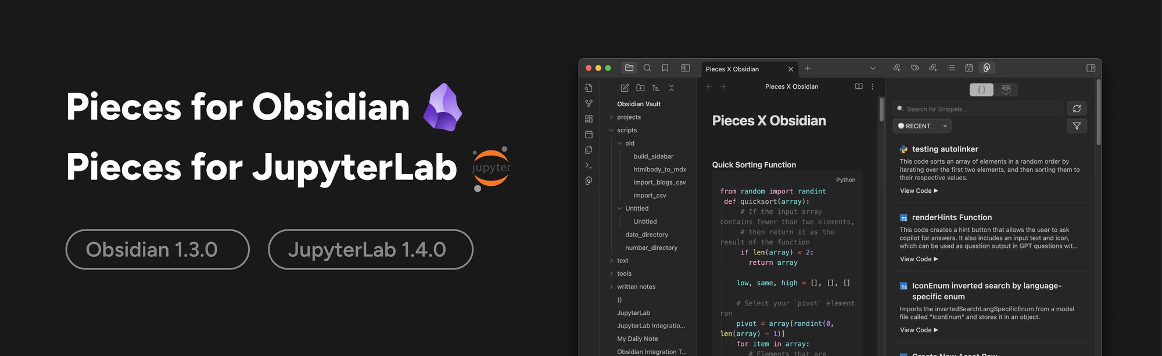Image resolution: width=1162 pixels, height=356 pixels.
Task: Open the graph view ribbon icon
Action: point(589,103)
